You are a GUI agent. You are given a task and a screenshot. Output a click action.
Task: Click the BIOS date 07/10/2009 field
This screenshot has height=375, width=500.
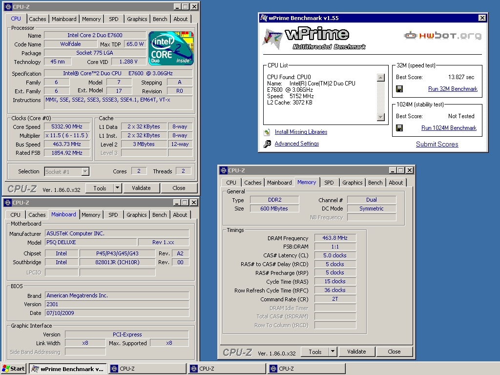pos(117,313)
